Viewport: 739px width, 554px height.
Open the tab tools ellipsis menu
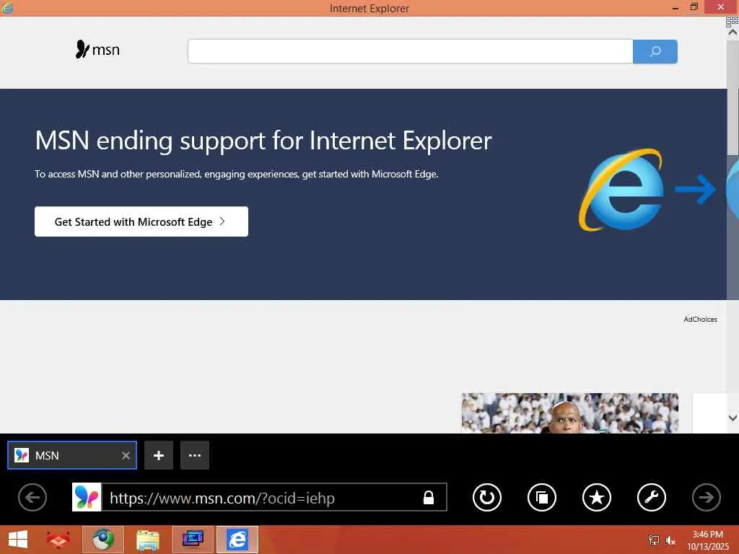point(195,455)
